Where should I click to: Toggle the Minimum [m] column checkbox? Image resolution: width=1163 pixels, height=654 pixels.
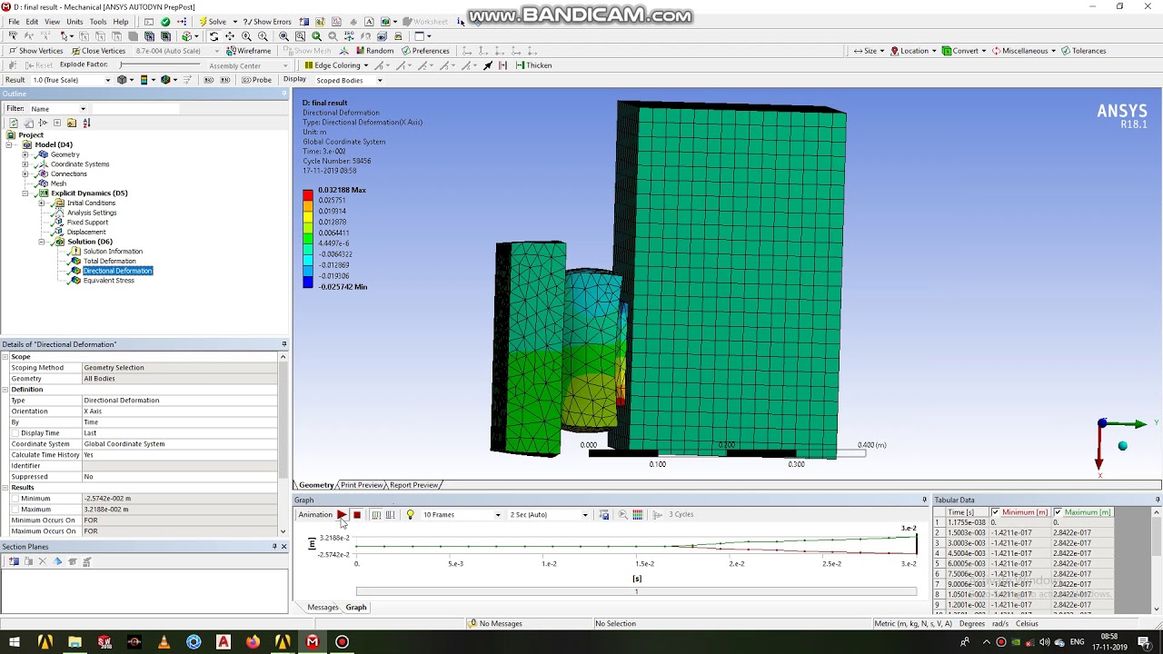click(995, 512)
